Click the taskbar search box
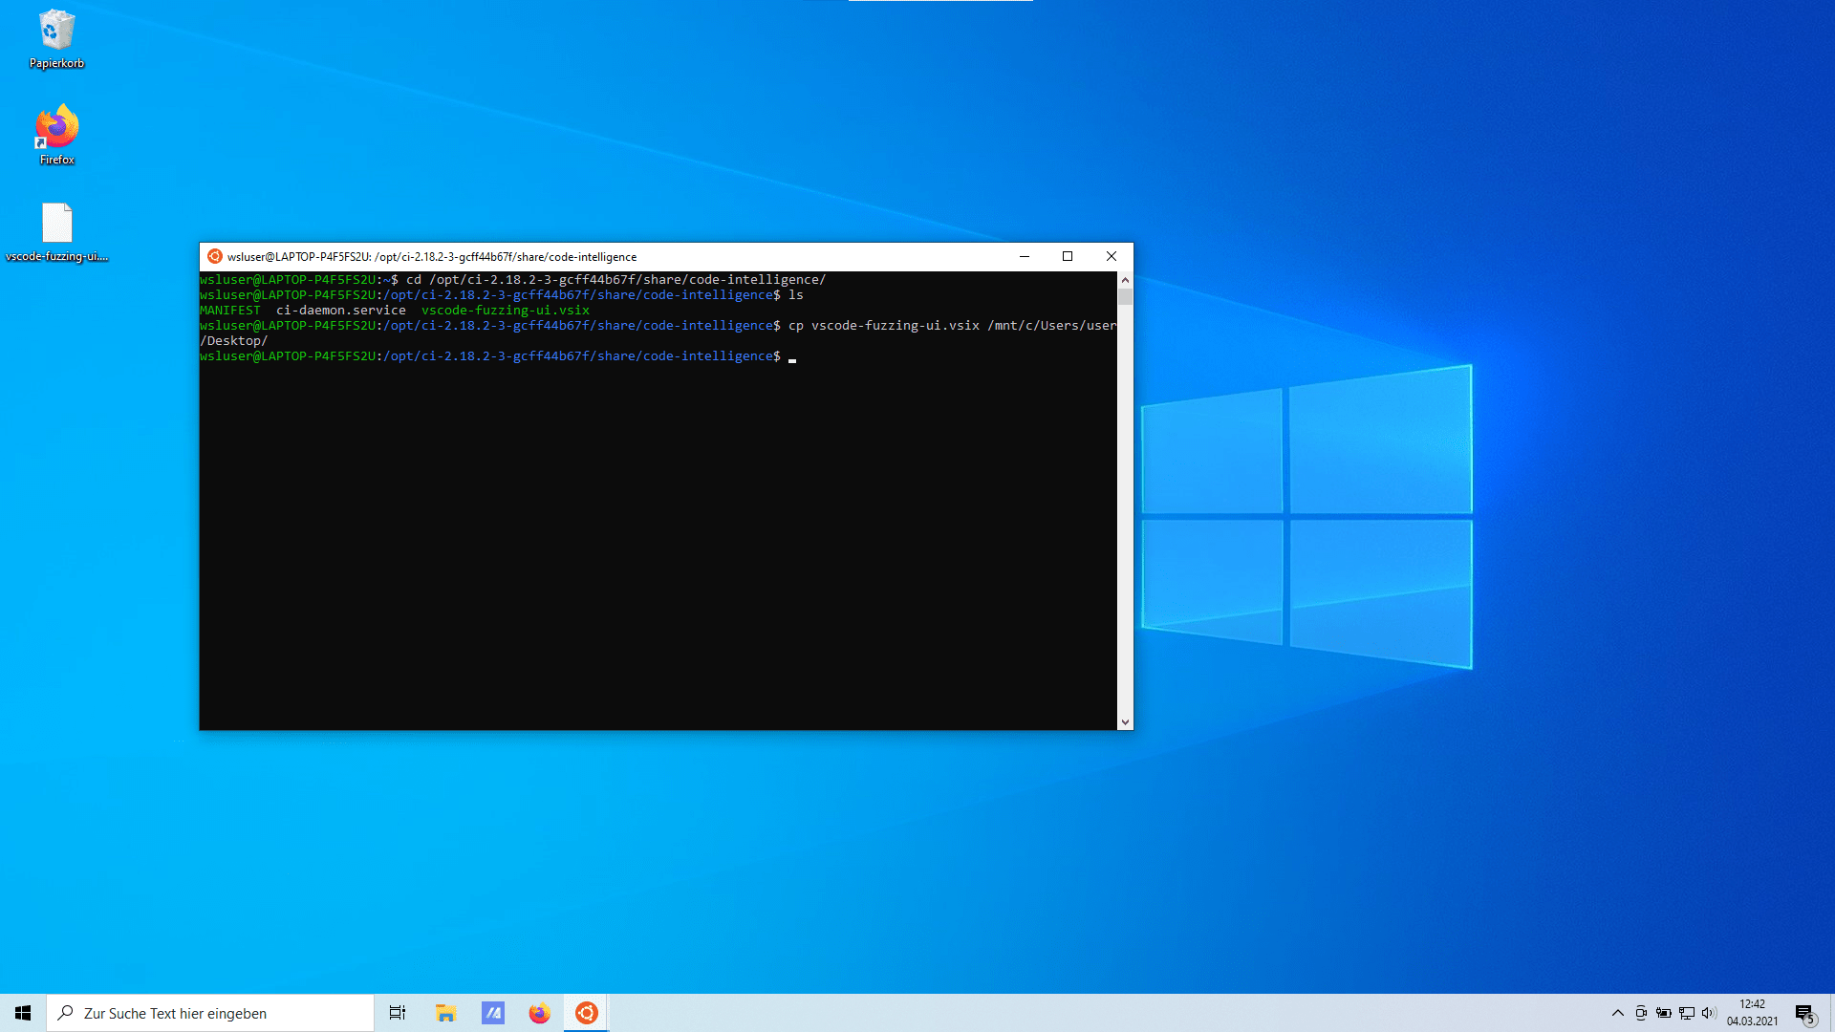Screen dimensions: 1835x1032 210,1013
